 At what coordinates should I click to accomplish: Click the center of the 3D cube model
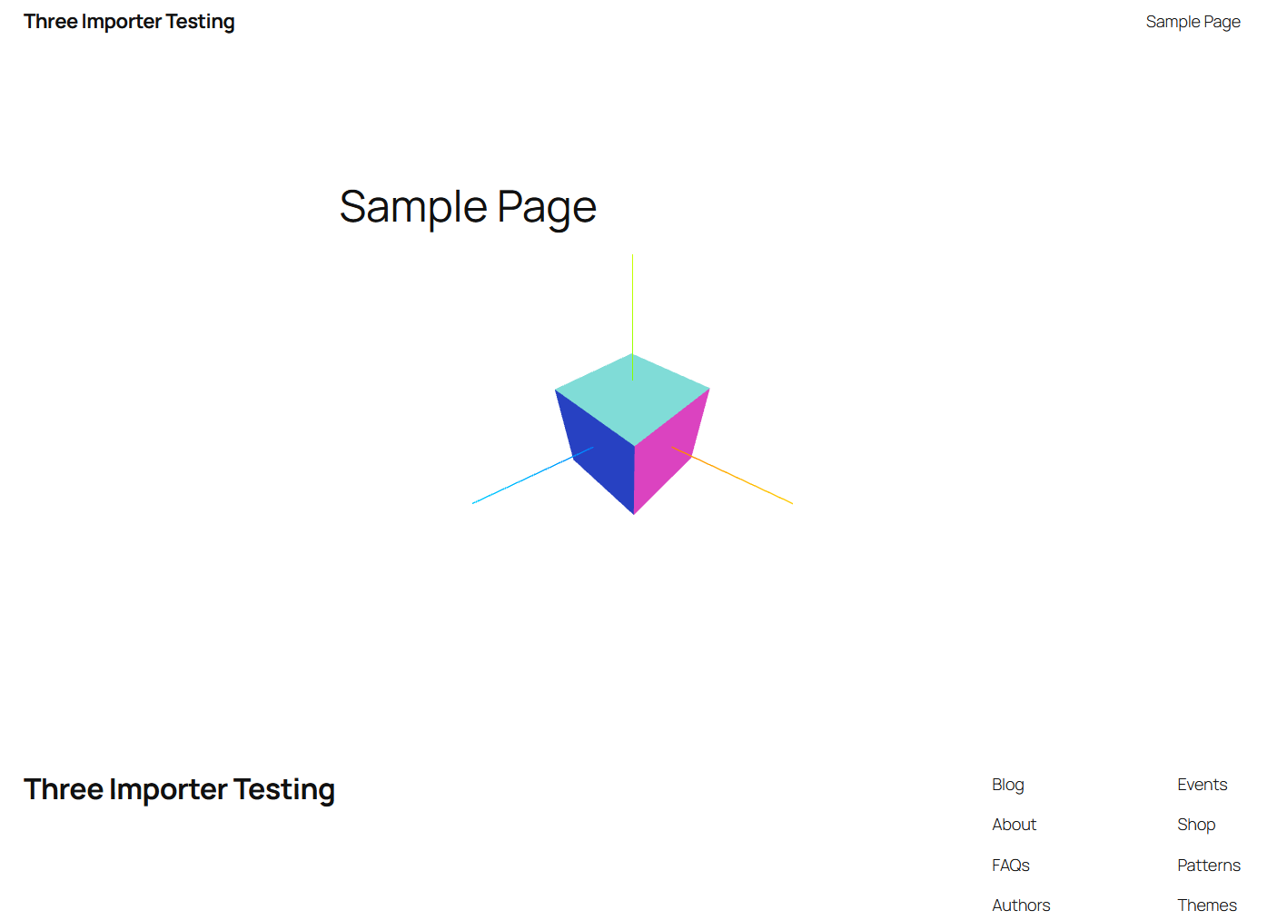point(633,436)
